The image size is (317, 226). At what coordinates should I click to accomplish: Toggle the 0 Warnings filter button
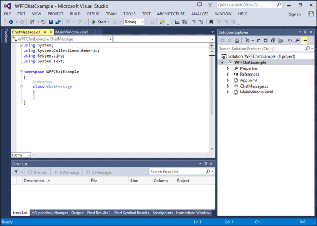coord(67,172)
